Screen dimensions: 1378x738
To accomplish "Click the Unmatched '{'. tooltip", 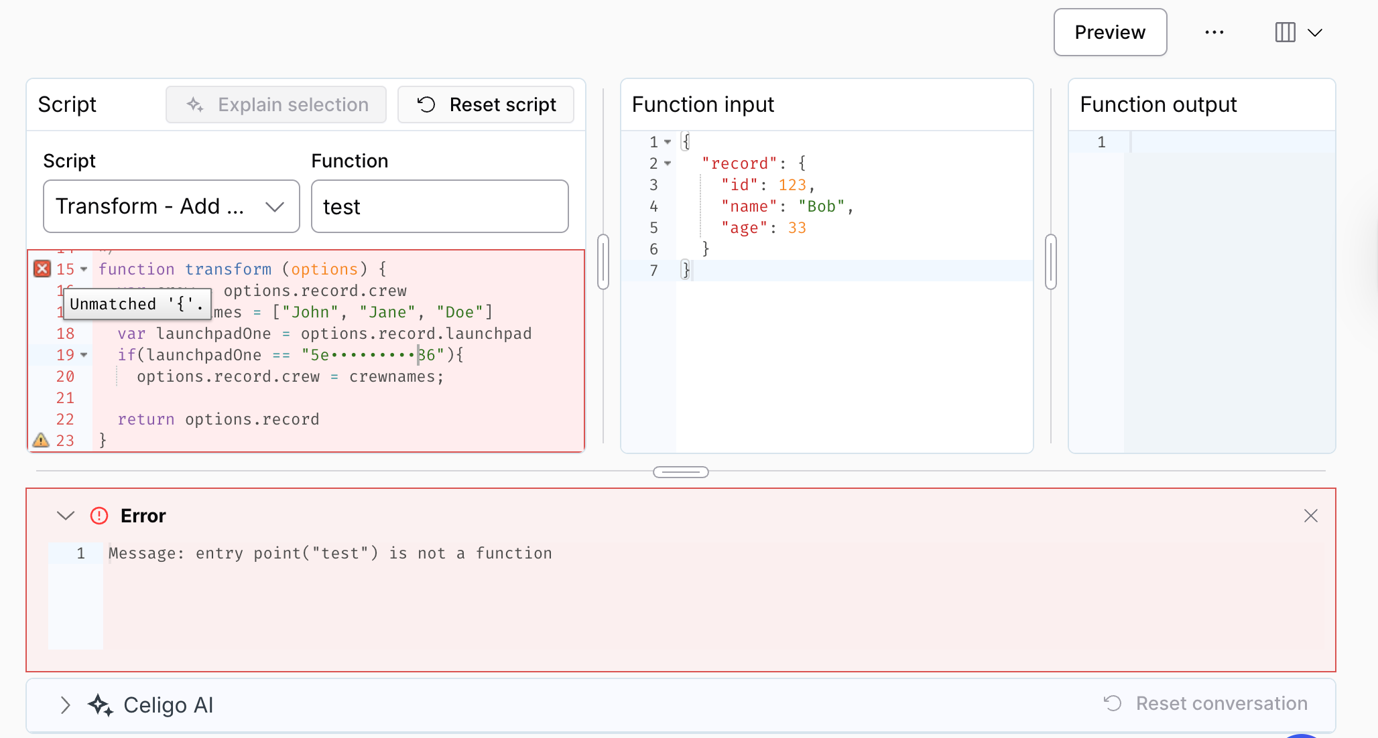I will pyautogui.click(x=137, y=304).
